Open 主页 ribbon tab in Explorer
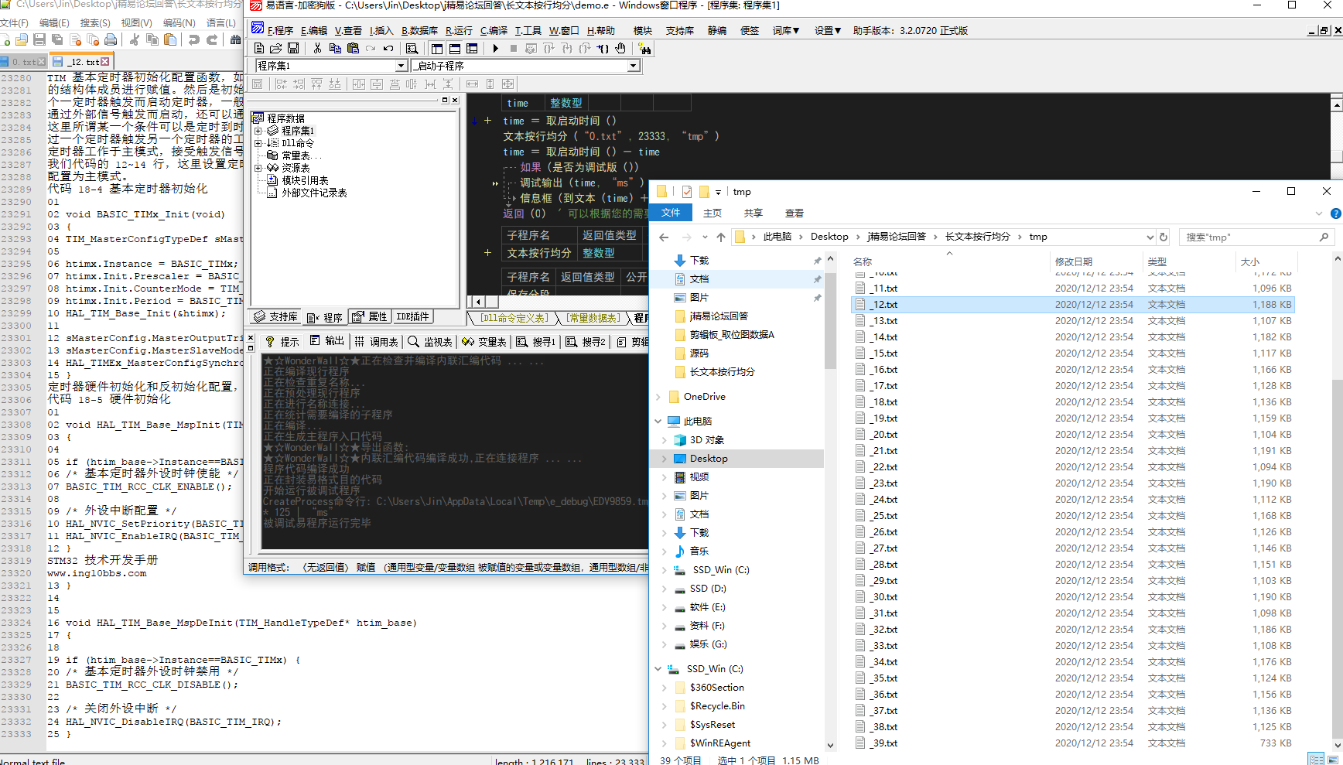Image resolution: width=1343 pixels, height=765 pixels. coord(713,213)
